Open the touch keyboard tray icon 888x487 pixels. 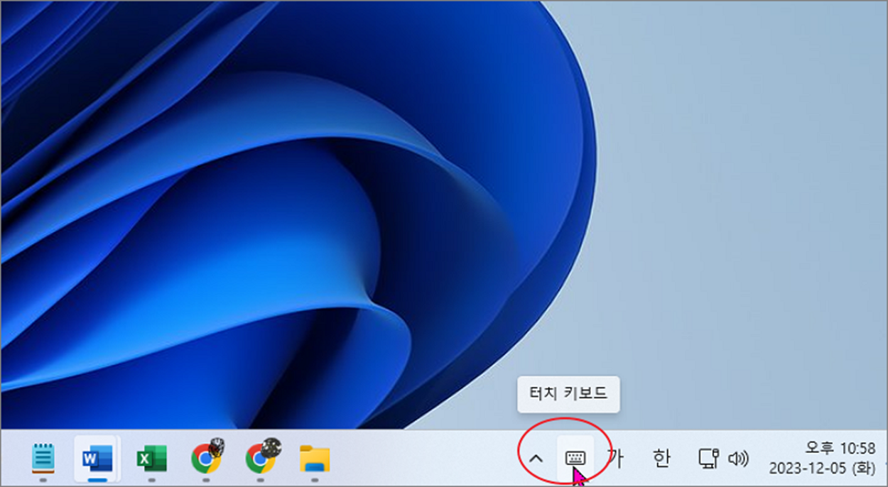(x=575, y=459)
